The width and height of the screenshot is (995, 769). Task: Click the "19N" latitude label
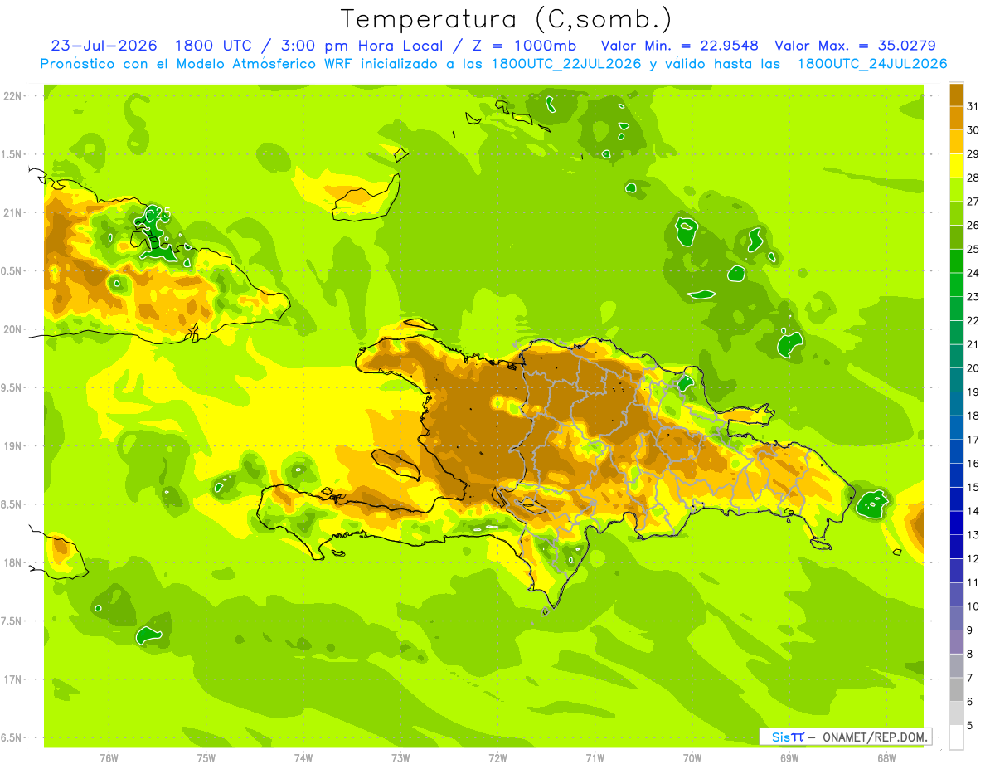[x=13, y=446]
